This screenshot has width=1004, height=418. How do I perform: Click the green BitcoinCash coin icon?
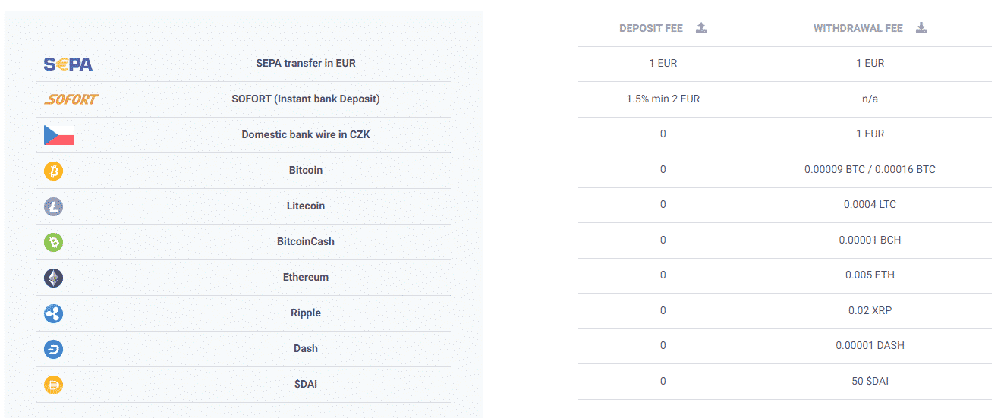coord(53,242)
